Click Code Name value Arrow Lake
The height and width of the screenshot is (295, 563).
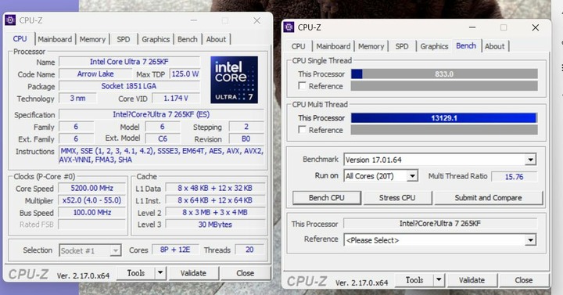click(x=95, y=74)
